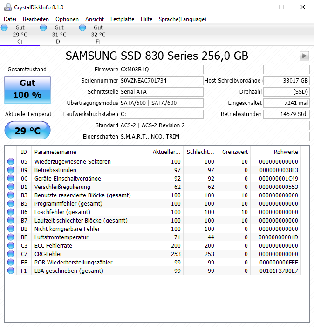Click status orb for Betriebsstunden row 09
The height and width of the screenshot is (327, 314).
(x=11, y=170)
